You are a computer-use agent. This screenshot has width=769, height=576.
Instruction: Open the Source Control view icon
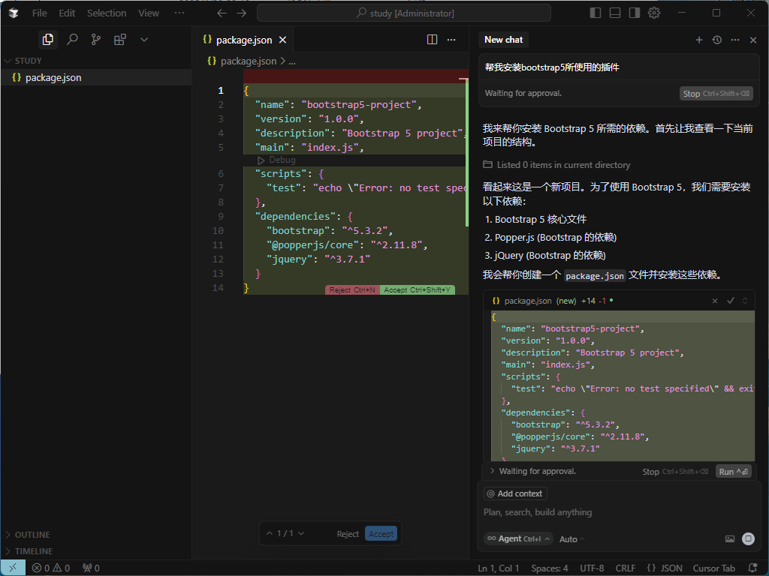pyautogui.click(x=96, y=40)
